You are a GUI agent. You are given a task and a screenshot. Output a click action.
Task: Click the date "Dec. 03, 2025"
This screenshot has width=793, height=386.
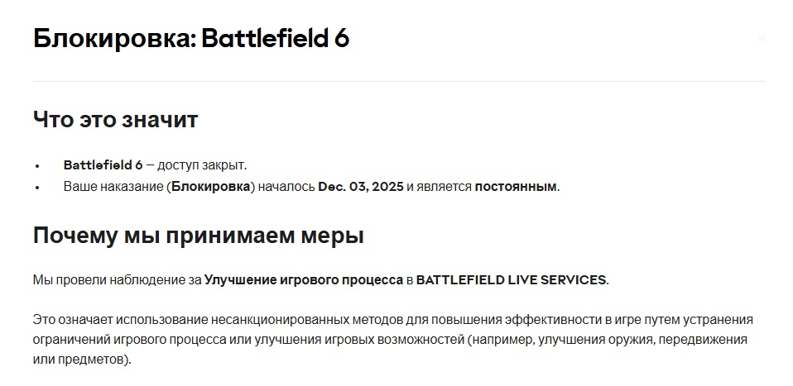click(x=361, y=187)
